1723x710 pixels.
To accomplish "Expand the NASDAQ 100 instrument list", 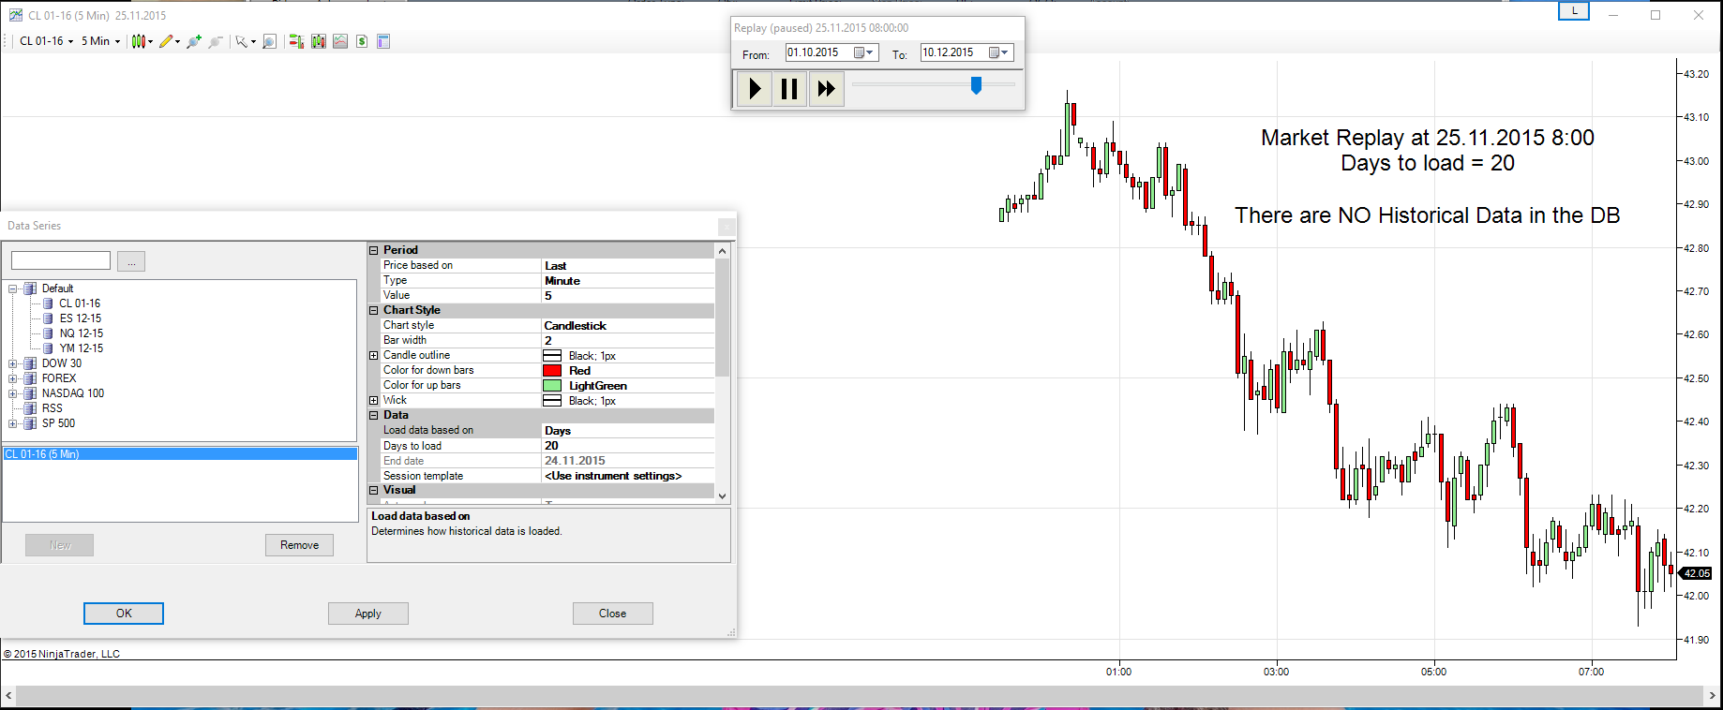I will [13, 393].
